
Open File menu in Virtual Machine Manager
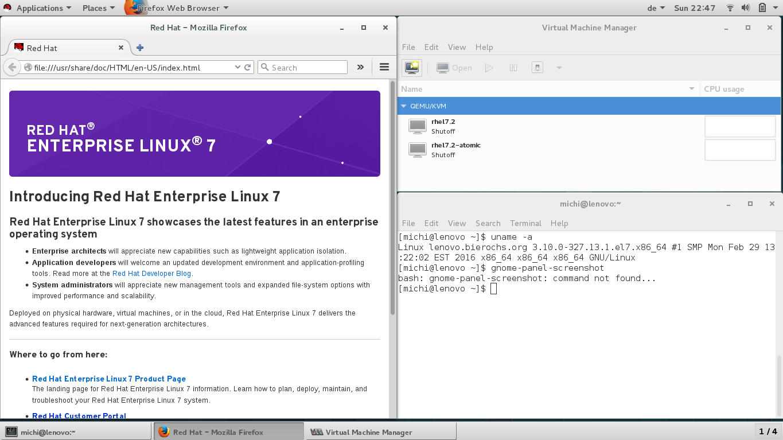pyautogui.click(x=408, y=47)
